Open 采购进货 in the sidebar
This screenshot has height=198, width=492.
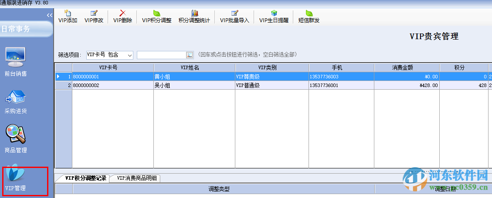click(x=16, y=102)
